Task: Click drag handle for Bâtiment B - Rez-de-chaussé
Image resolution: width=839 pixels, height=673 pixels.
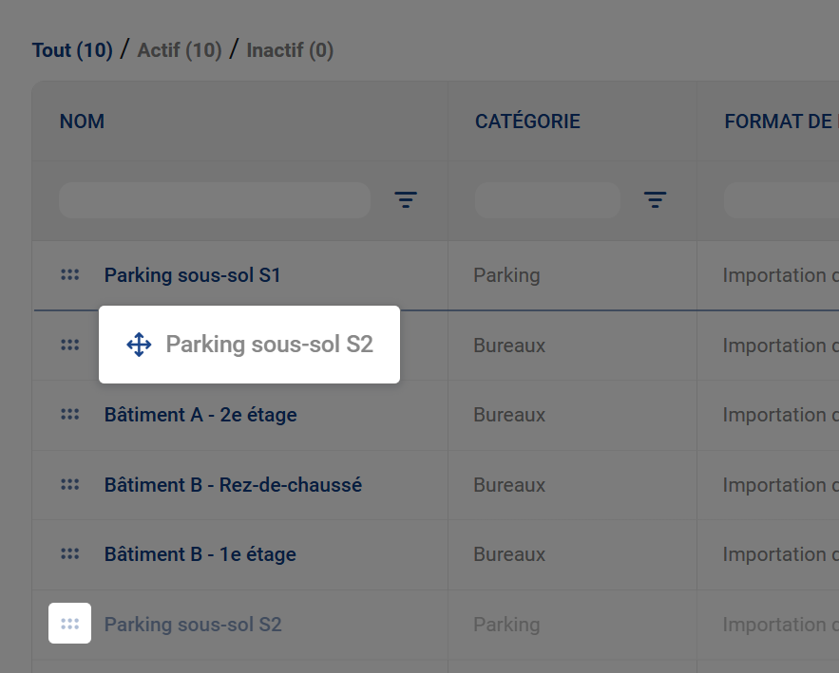Action: click(69, 485)
